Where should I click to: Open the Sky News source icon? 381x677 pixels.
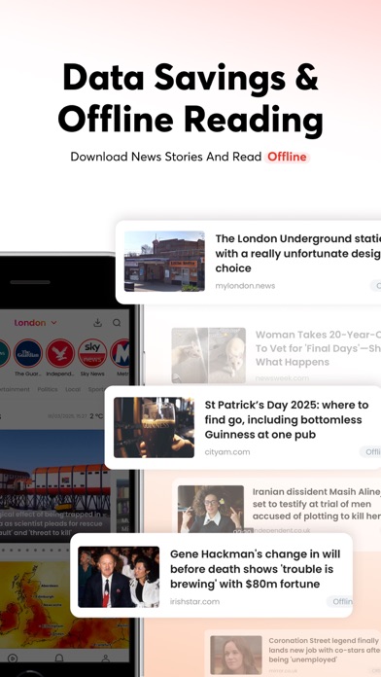(92, 353)
